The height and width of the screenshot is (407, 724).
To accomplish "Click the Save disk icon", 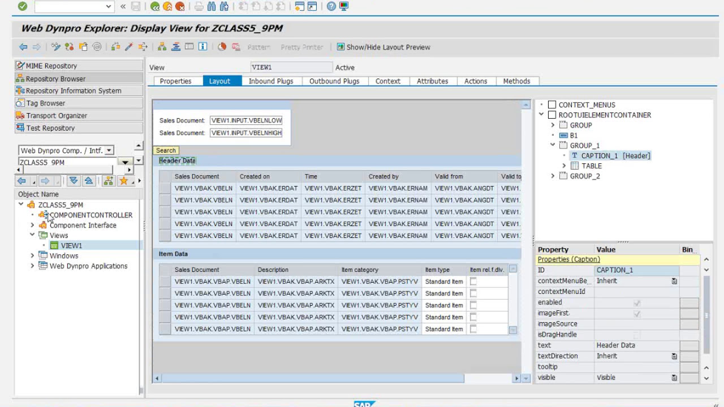I will pos(136,6).
